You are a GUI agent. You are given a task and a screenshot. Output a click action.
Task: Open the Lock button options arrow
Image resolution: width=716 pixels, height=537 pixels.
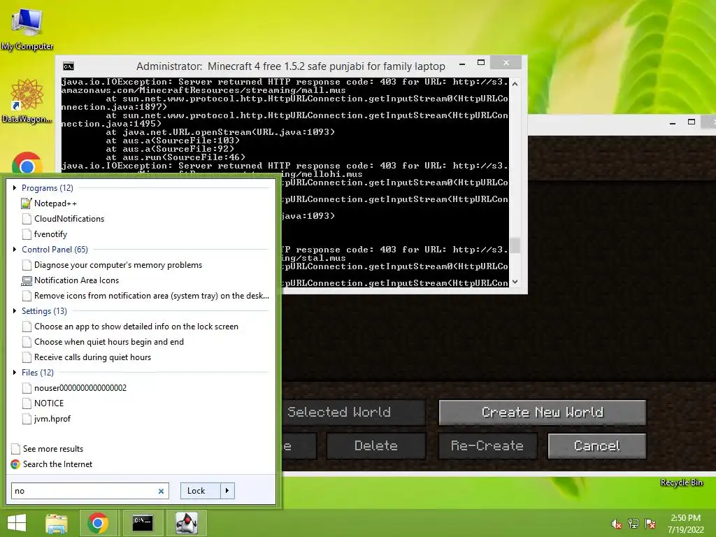coord(227,491)
